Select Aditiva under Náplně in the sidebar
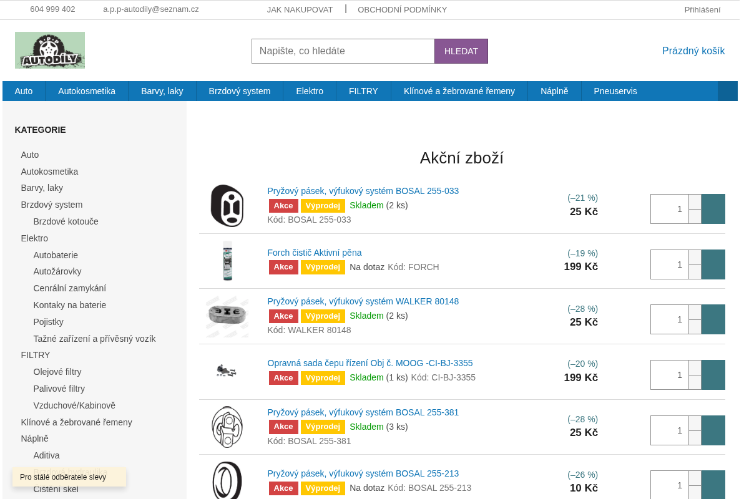Viewport: 749px width, 499px height. (x=47, y=455)
